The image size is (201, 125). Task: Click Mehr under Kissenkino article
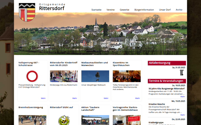[x=137, y=98]
